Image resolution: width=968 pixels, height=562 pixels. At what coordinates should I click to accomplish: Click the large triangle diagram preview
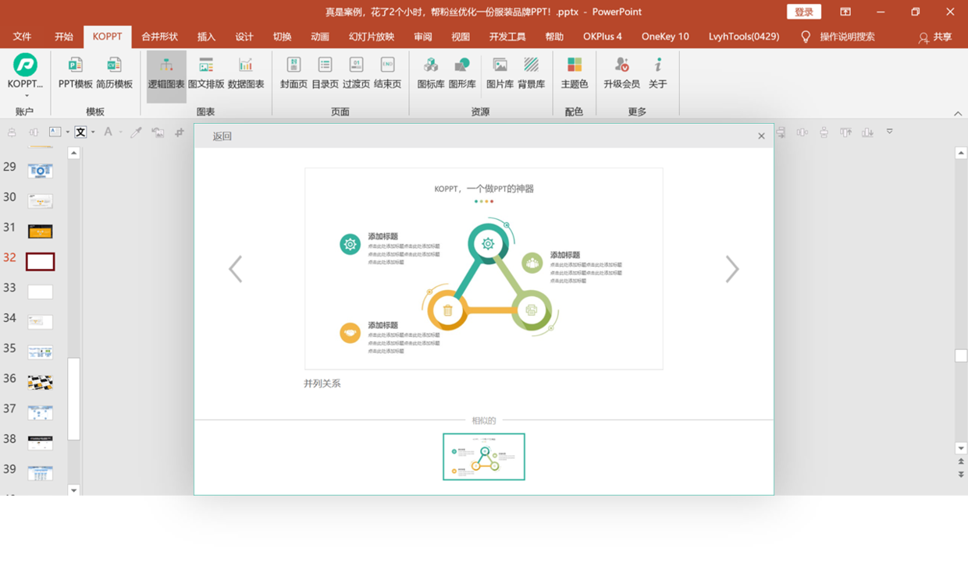point(484,269)
